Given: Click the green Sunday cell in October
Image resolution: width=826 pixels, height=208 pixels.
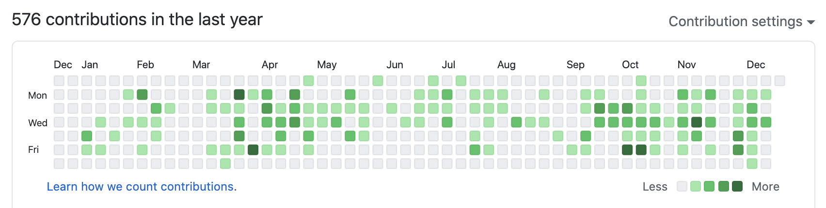Looking at the screenshot, I should pos(641,81).
